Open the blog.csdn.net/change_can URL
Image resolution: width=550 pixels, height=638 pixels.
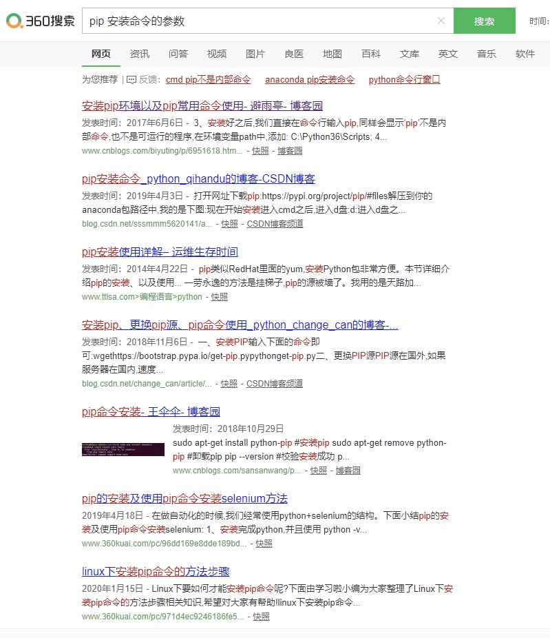tap(147, 384)
